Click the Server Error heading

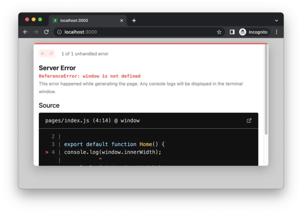57,68
